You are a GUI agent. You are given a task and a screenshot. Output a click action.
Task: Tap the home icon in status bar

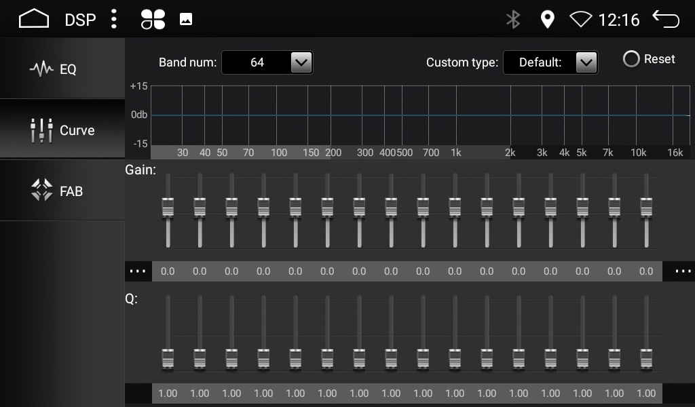[34, 19]
